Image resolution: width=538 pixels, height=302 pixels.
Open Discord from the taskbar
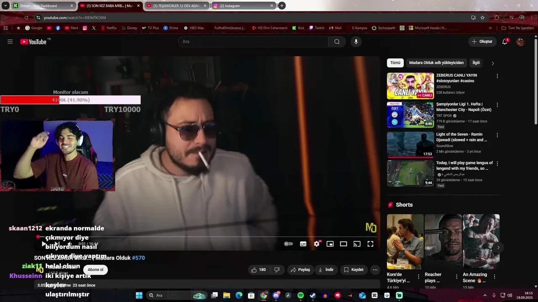coord(276,295)
